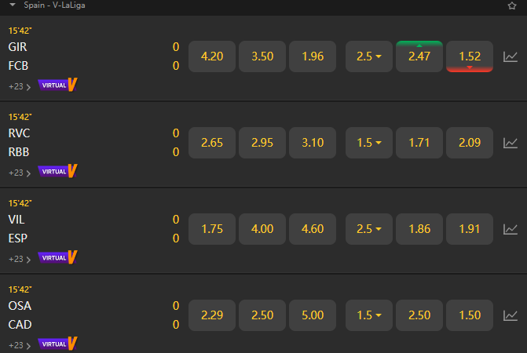The image size is (527, 353).
Task: Open the 2.5 goals line dropdown for GIR vs FCB
Action: pos(368,56)
